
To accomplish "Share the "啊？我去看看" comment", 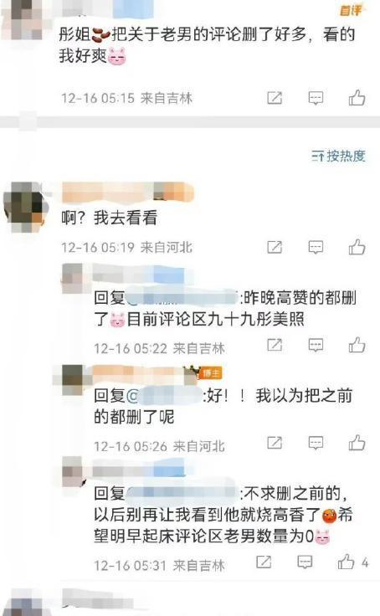I will tap(275, 247).
